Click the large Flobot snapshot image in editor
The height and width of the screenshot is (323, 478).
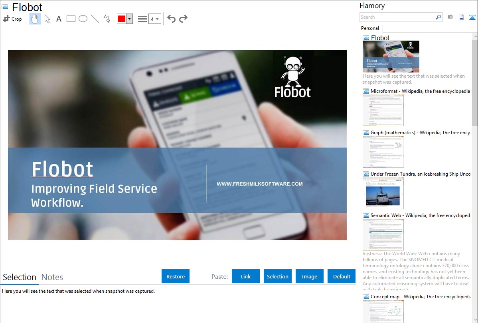click(177, 145)
